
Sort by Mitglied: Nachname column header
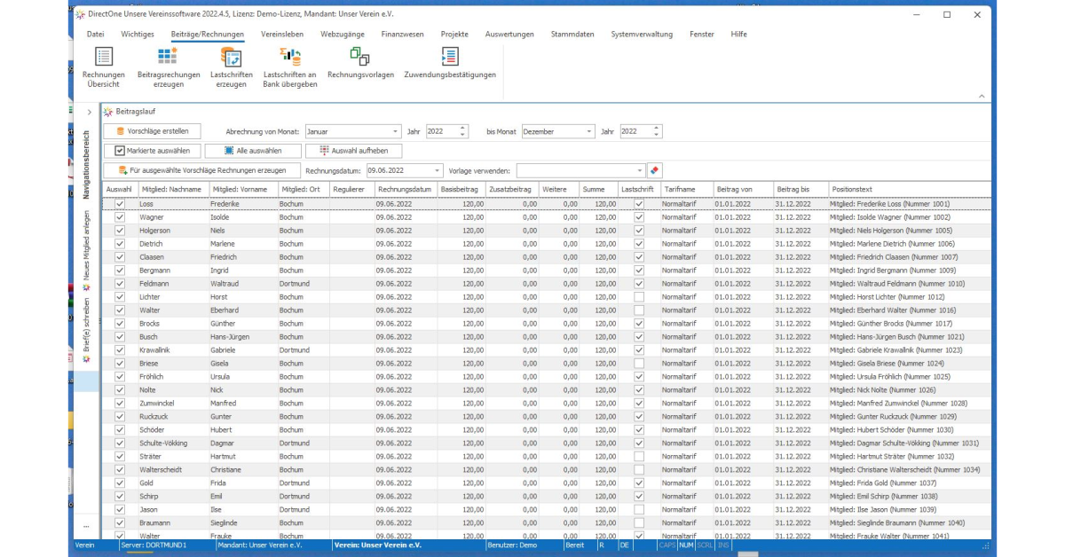(x=172, y=189)
